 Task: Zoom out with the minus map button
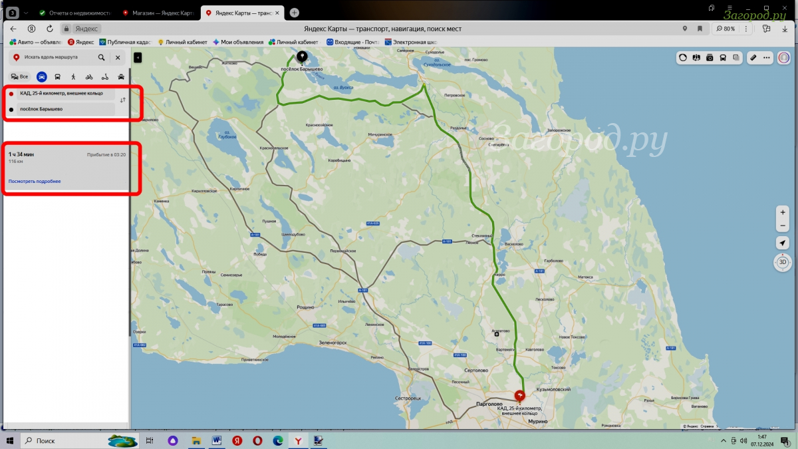coord(783,225)
